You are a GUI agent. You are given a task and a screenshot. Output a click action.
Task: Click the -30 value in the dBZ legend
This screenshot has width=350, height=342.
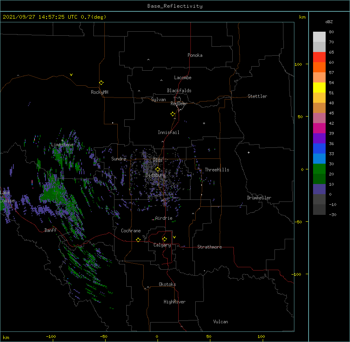333,215
